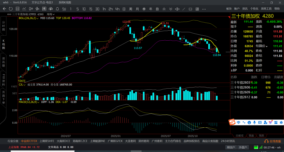This screenshot has width=284, height=152.
Task: Switch chart to 周 weekly period
Action: pyautogui.click(x=131, y=9)
